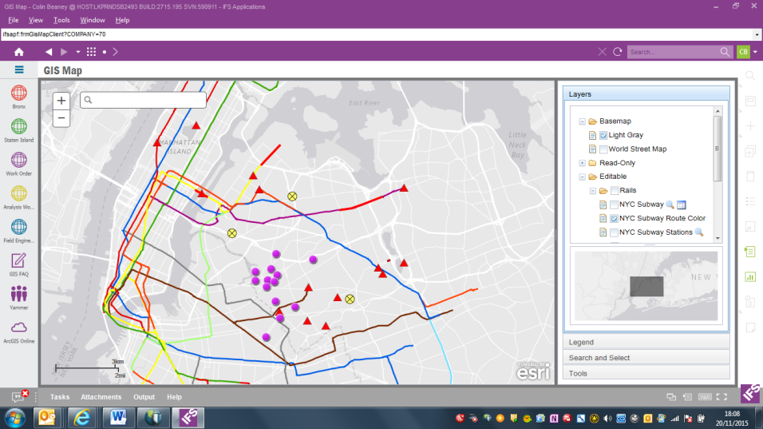Enable the NYC Subway layer checkbox

point(614,205)
